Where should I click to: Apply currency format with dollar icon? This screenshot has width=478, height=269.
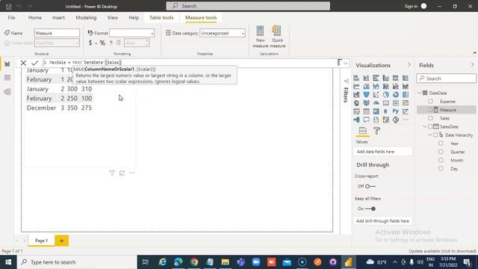(x=90, y=43)
